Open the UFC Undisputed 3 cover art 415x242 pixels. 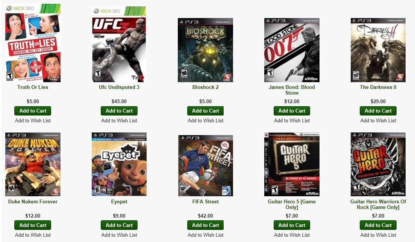(119, 44)
